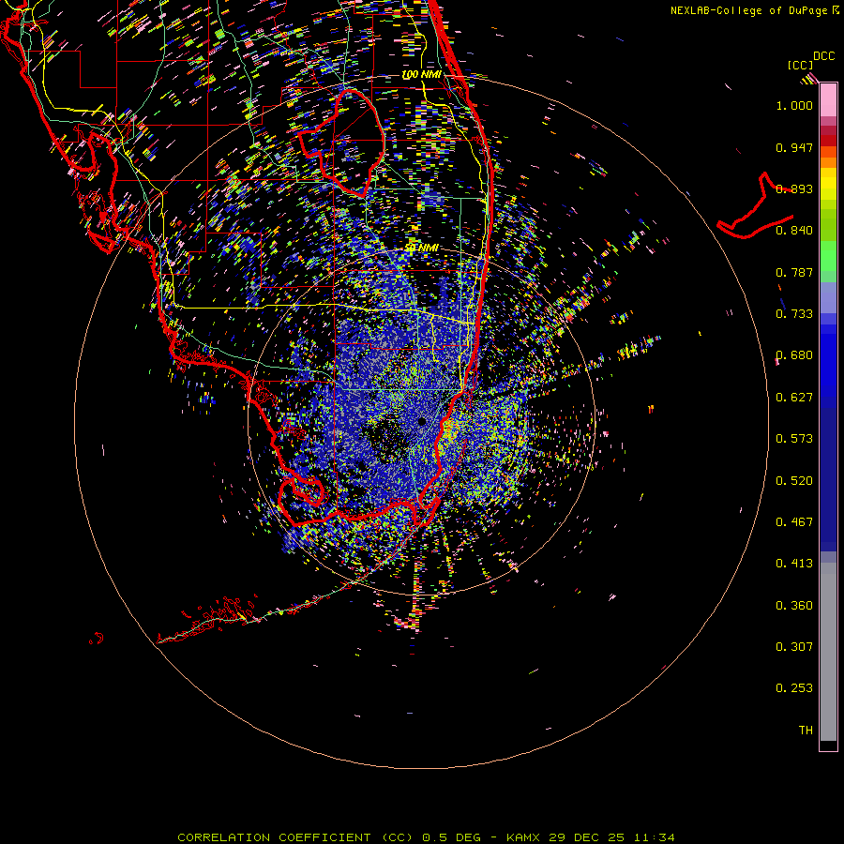Click the gray band on the color bar

[828, 652]
